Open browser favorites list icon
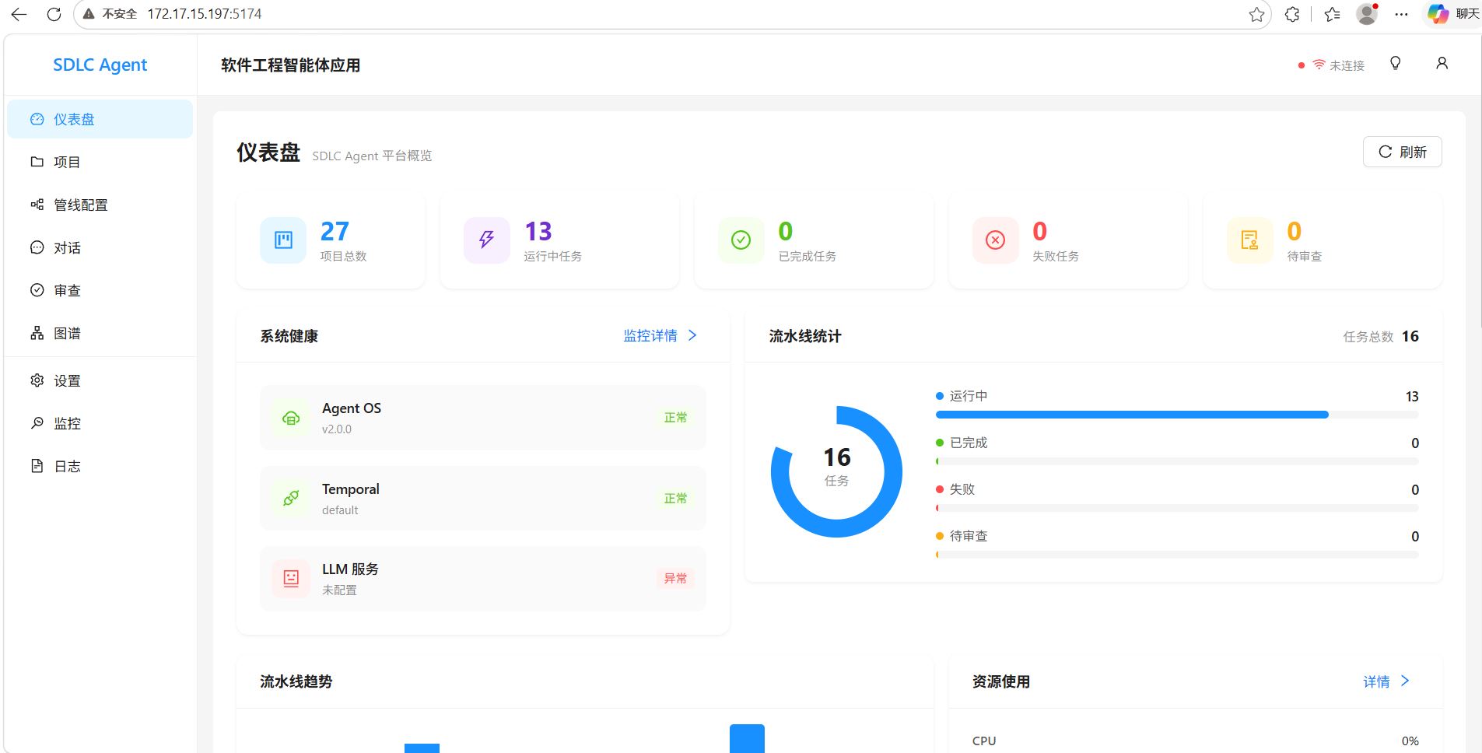 click(1332, 14)
